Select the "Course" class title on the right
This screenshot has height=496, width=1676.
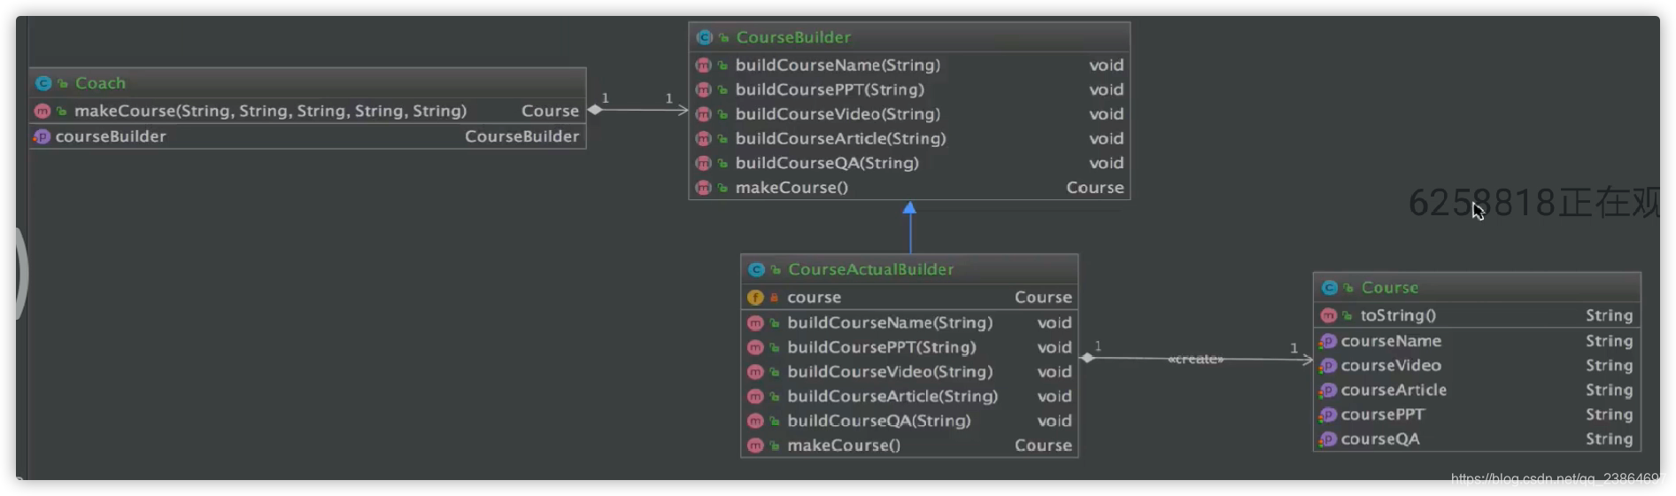point(1390,288)
